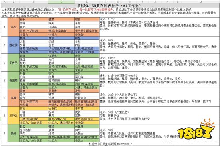Select the 大戟士 cell
This screenshot has height=146, width=220.
tap(87, 133)
